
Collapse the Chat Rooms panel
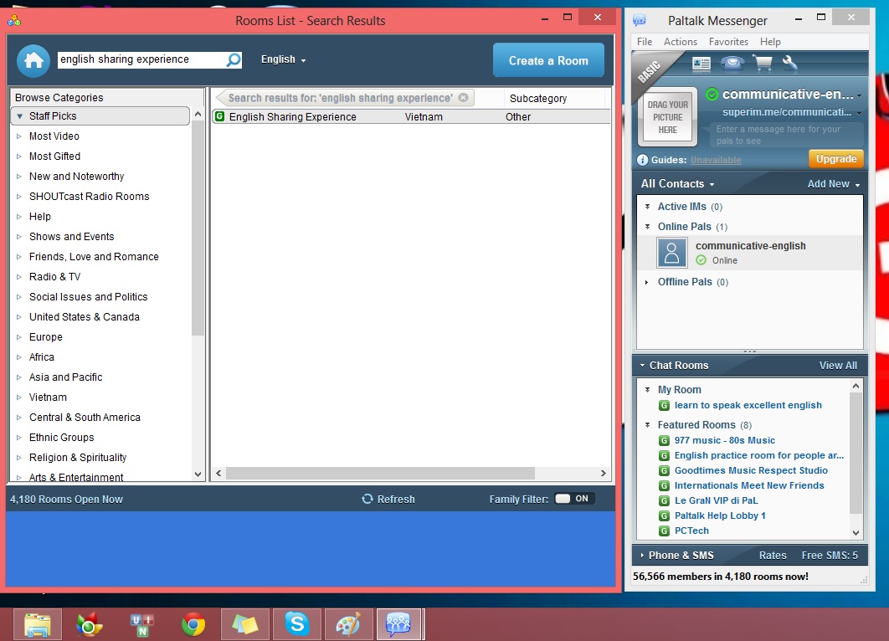click(642, 366)
